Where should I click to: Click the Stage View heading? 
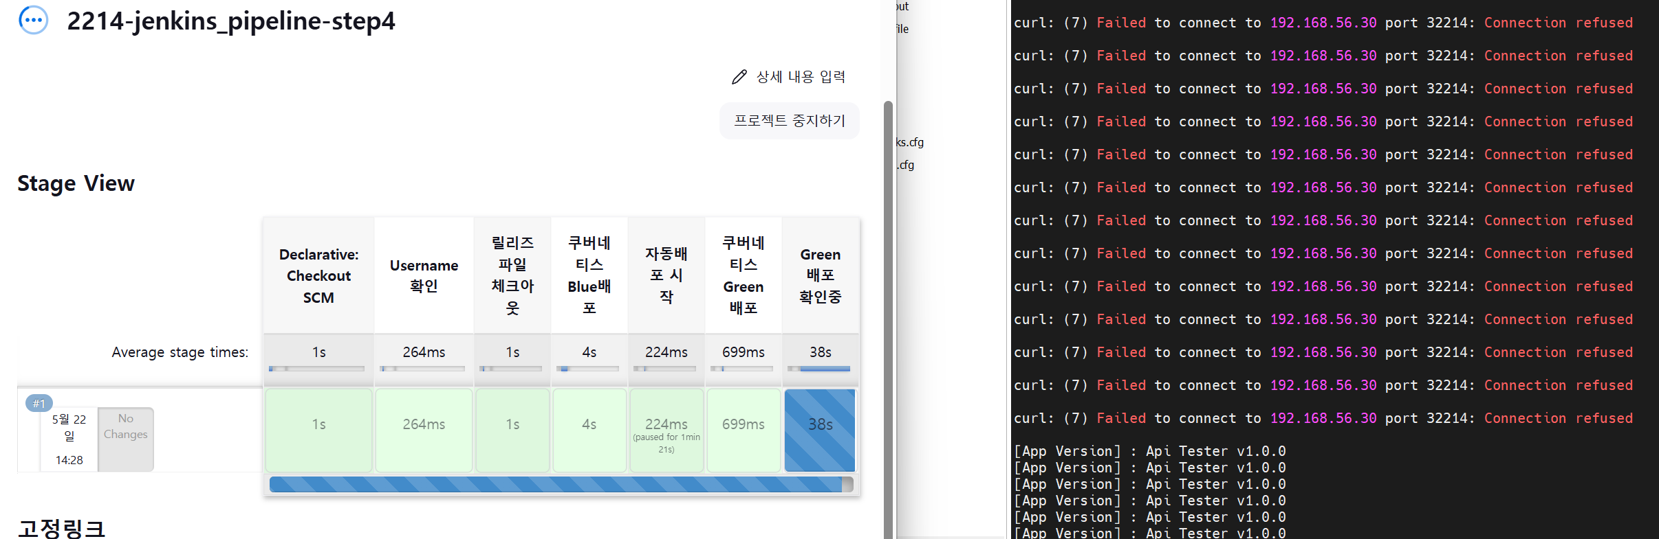coord(76,183)
